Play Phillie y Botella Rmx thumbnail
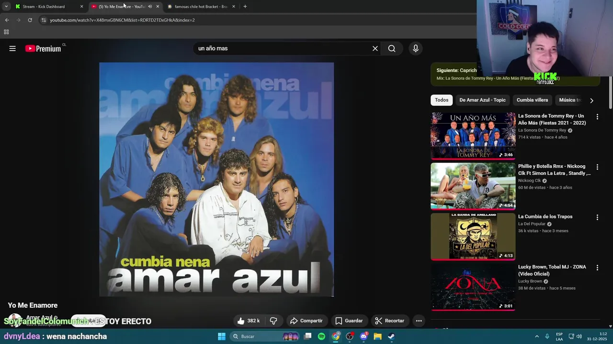 coord(473,186)
